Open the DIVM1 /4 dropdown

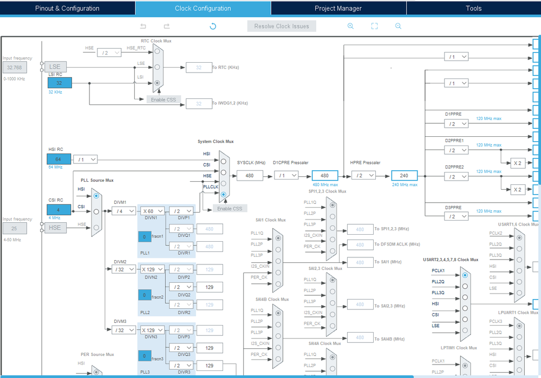click(x=123, y=211)
